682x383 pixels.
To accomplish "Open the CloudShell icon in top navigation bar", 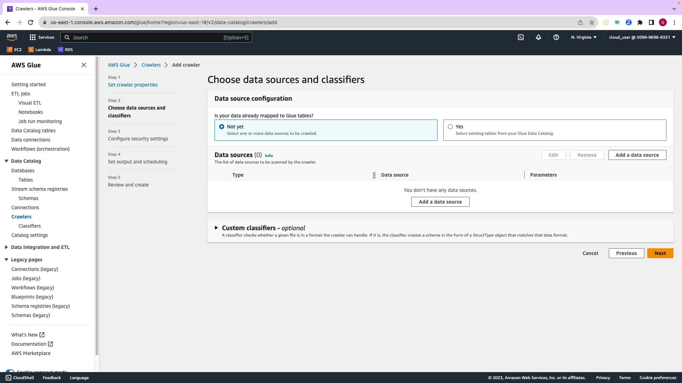I will click(x=520, y=37).
